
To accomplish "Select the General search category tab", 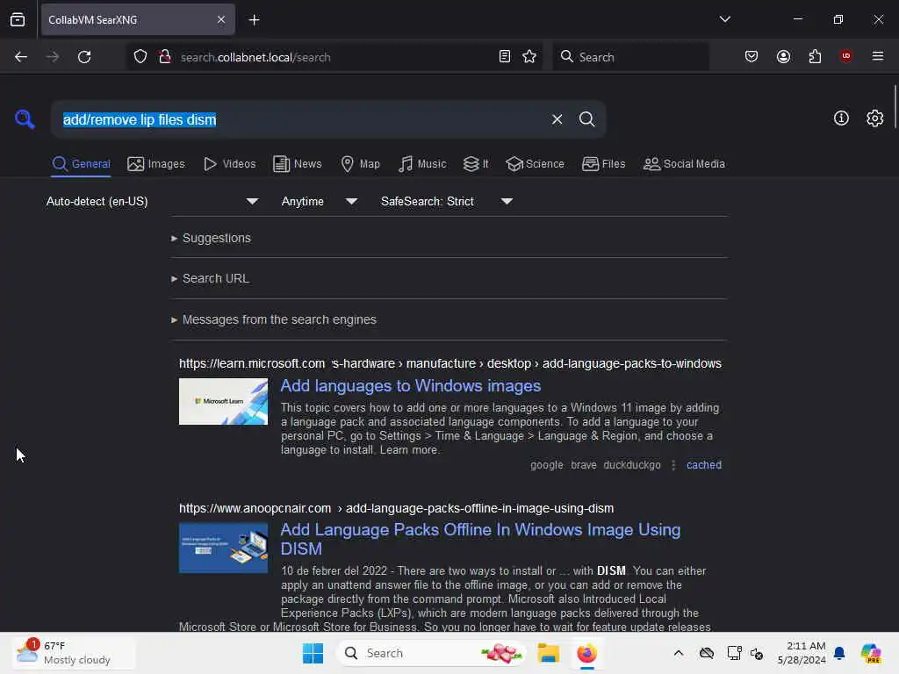I will 81,164.
